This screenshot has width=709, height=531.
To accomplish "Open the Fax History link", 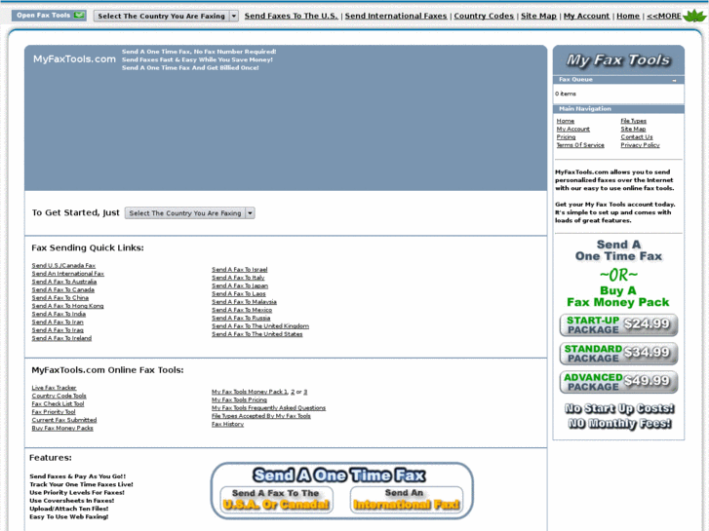I will tap(227, 425).
